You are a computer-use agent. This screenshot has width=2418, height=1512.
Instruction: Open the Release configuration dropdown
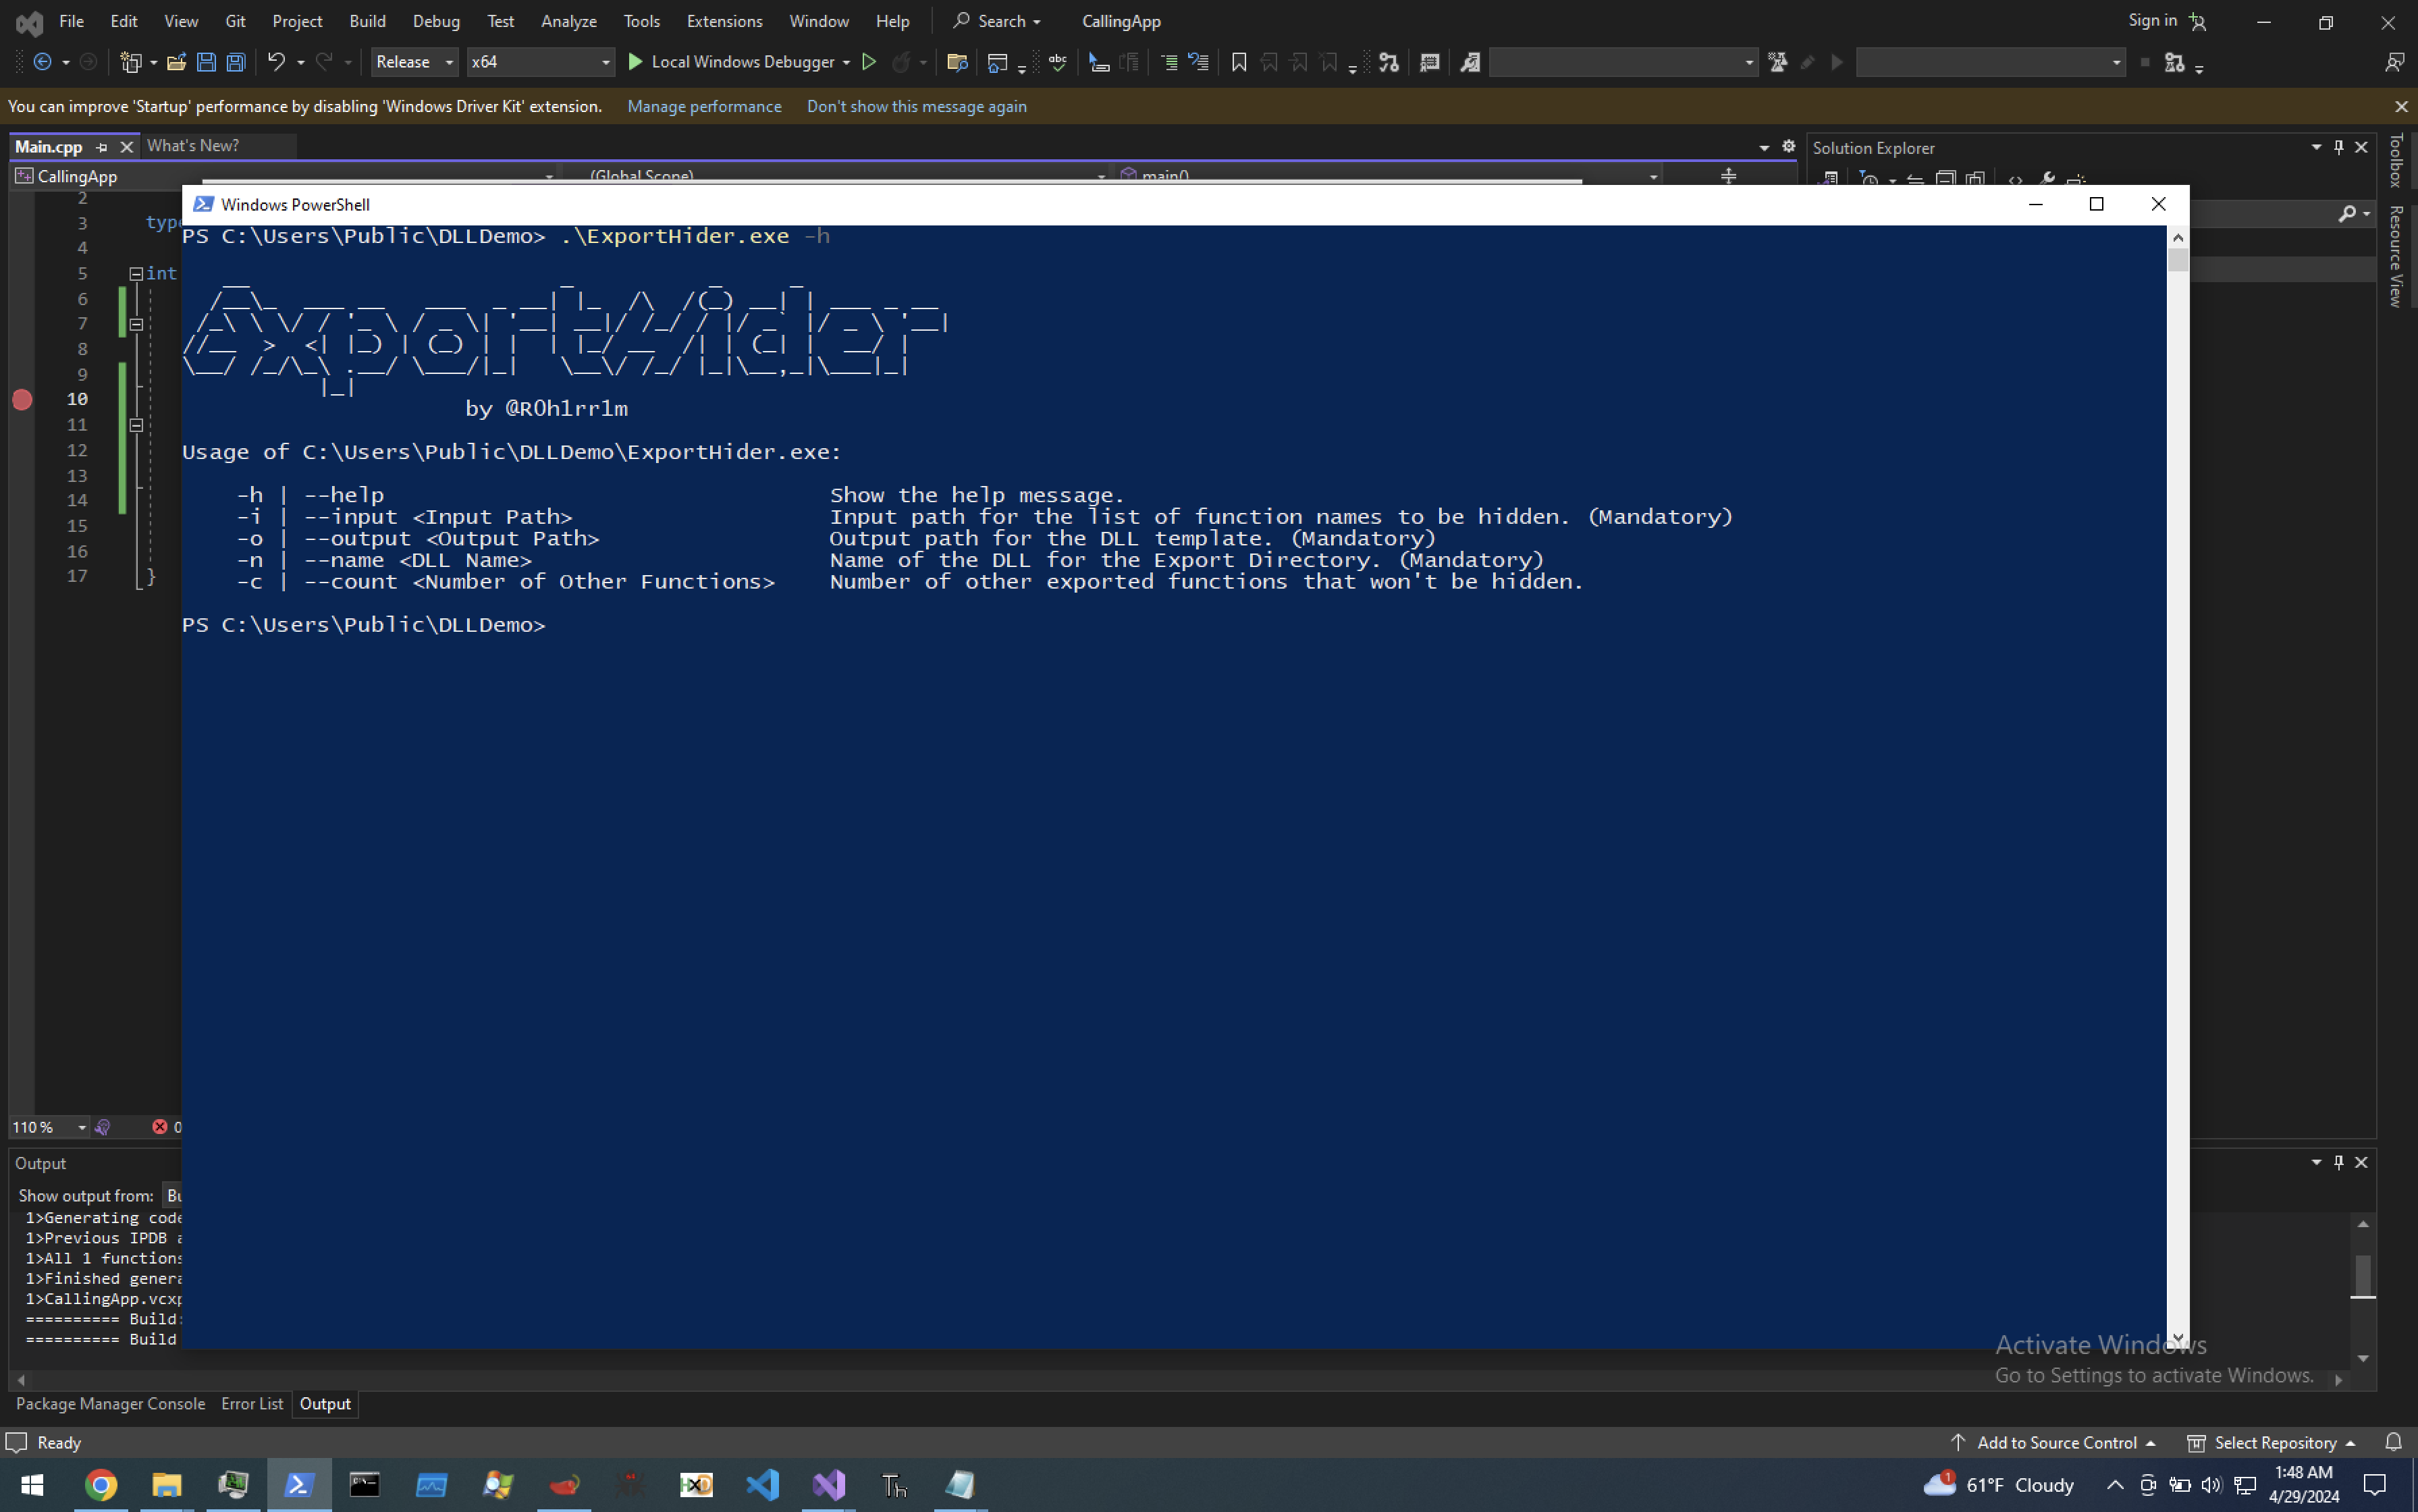coord(414,62)
